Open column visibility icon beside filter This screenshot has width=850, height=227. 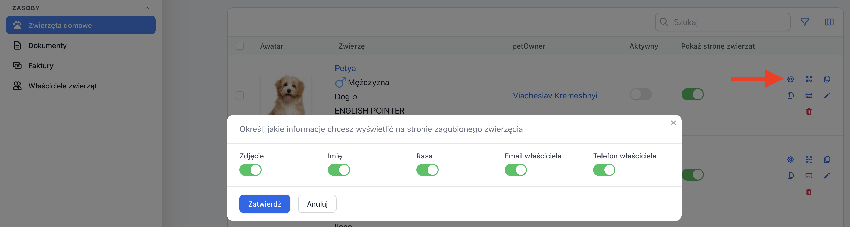829,22
